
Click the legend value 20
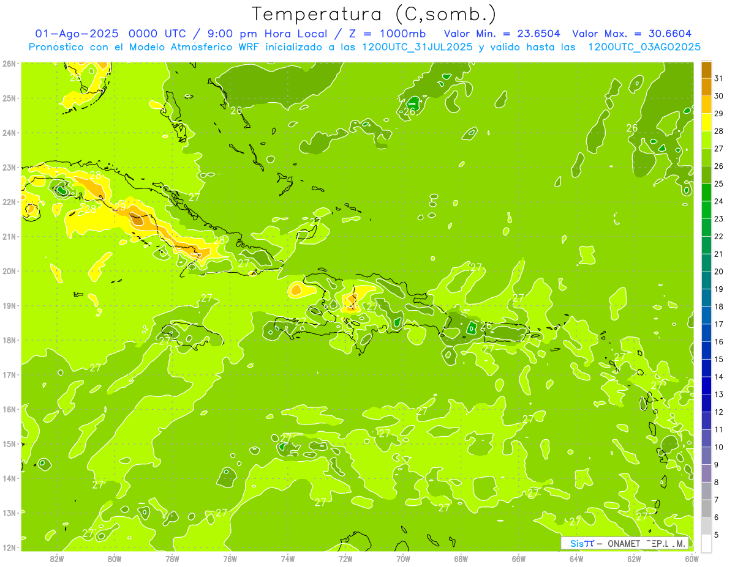pos(719,272)
